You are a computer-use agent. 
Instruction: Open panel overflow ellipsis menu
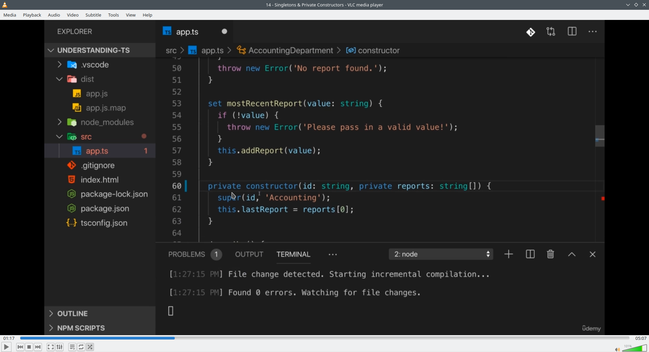click(x=333, y=255)
